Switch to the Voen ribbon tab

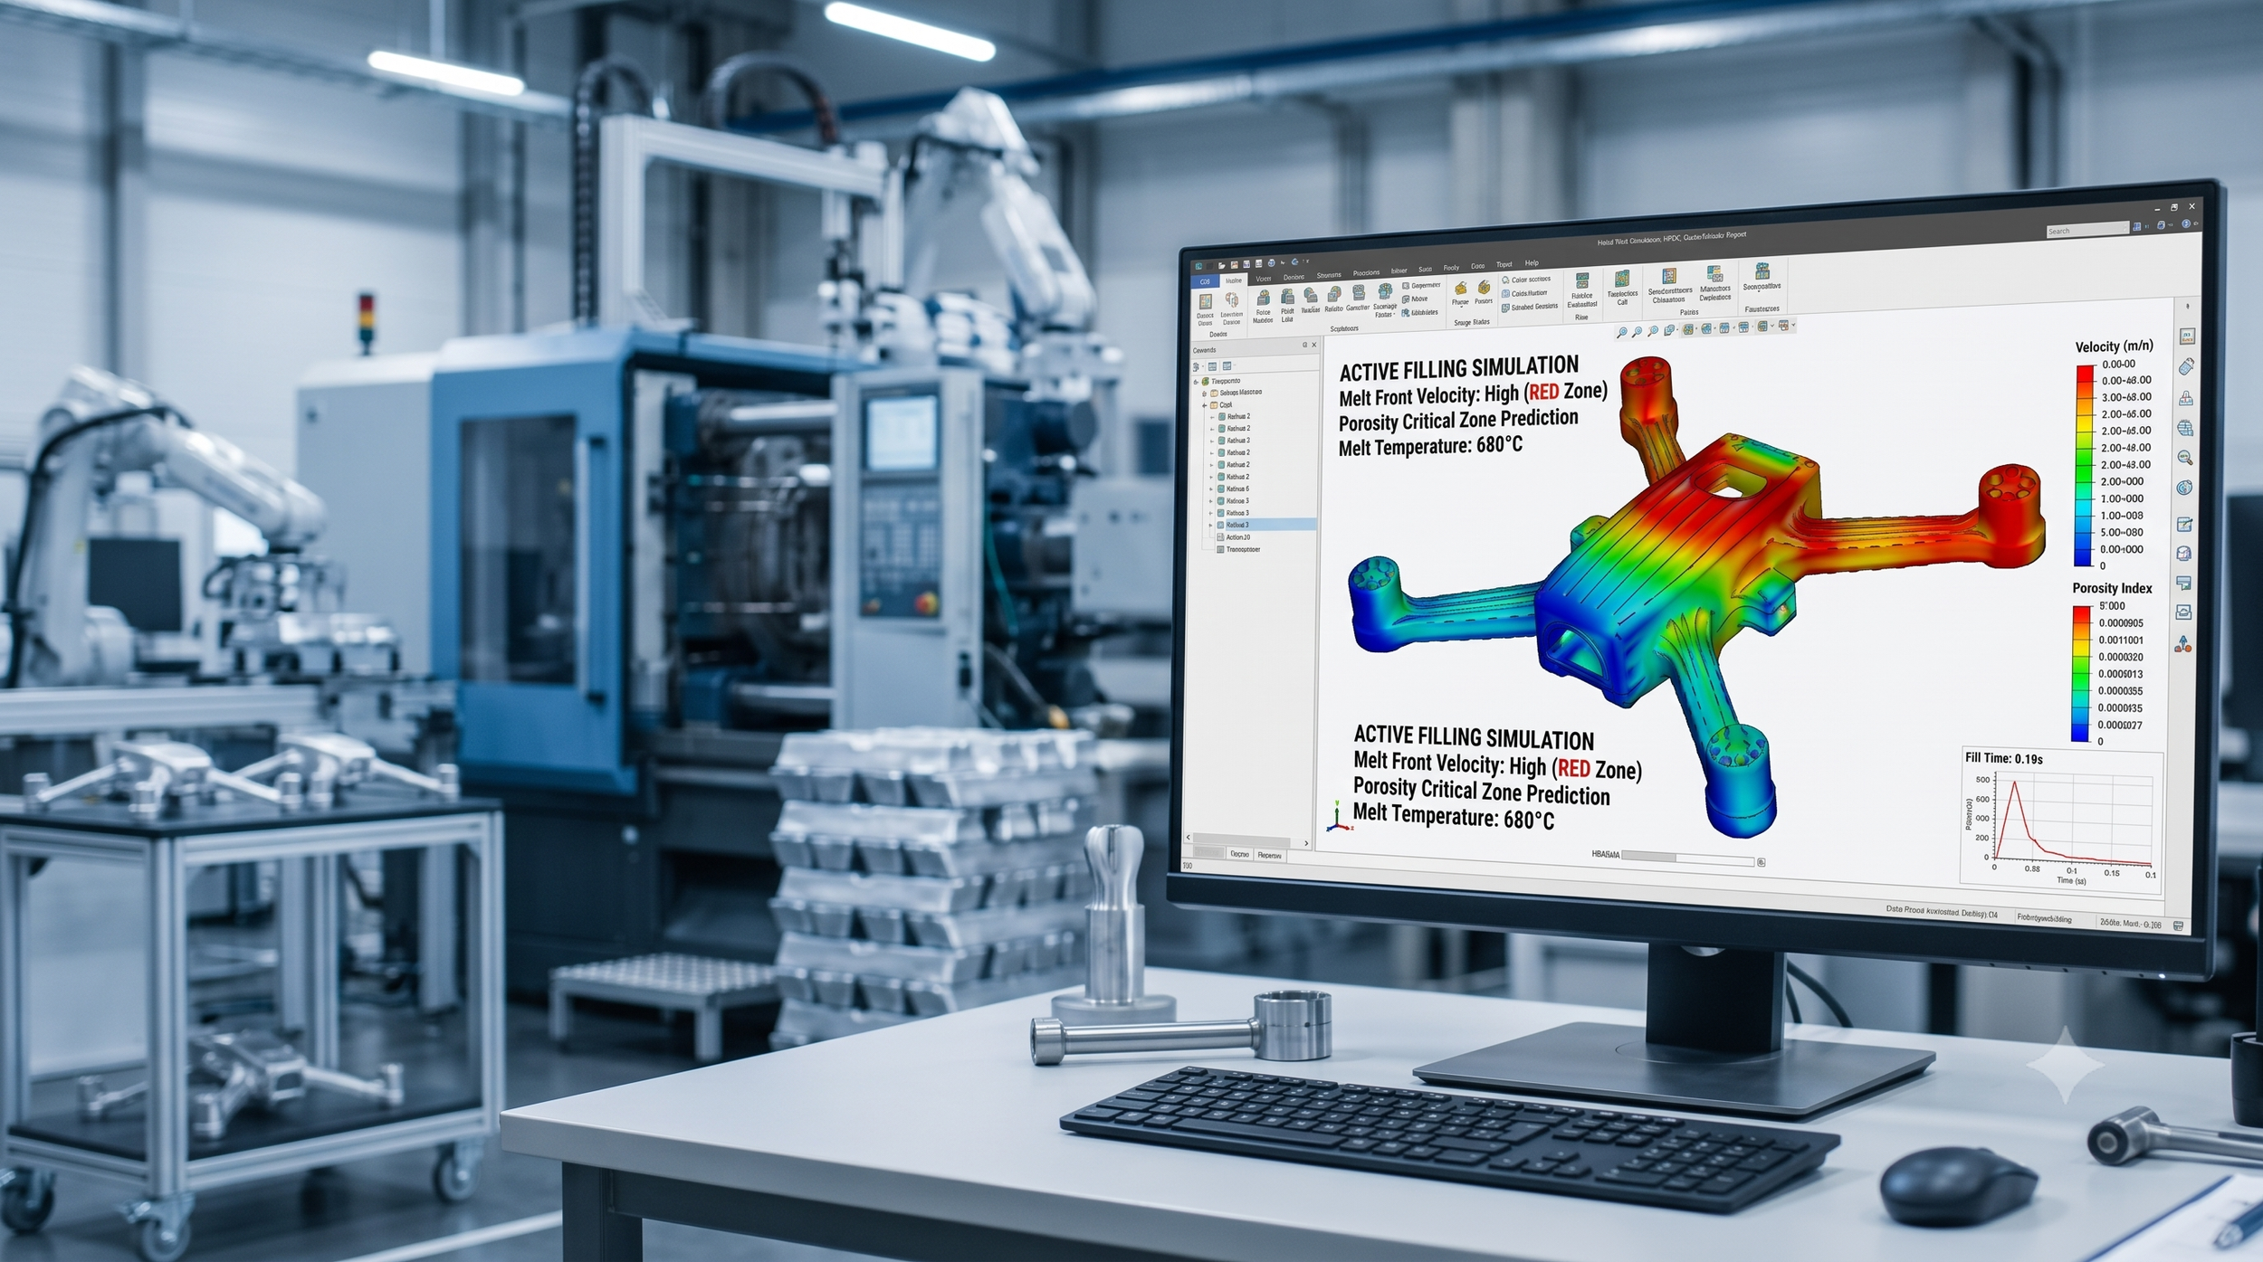pyautogui.click(x=1264, y=279)
